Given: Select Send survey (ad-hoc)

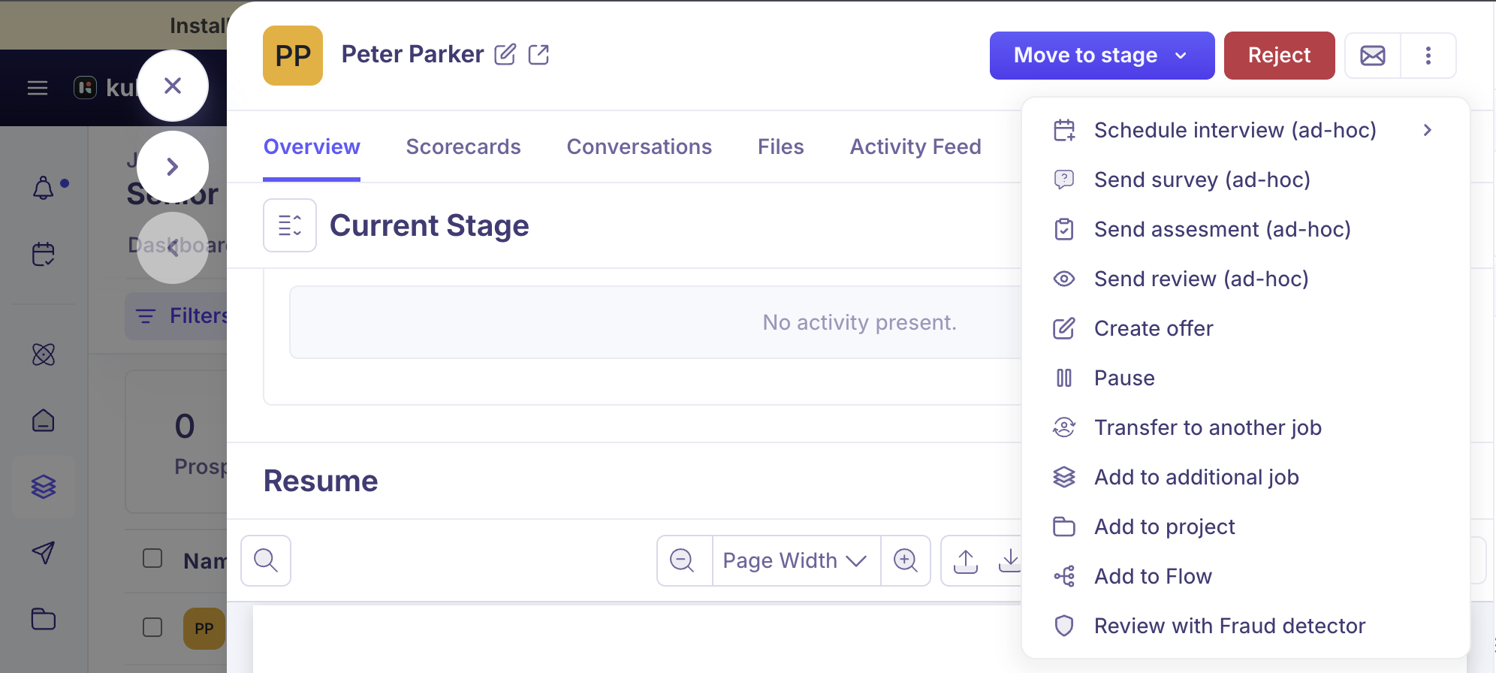Looking at the screenshot, I should (x=1245, y=180).
